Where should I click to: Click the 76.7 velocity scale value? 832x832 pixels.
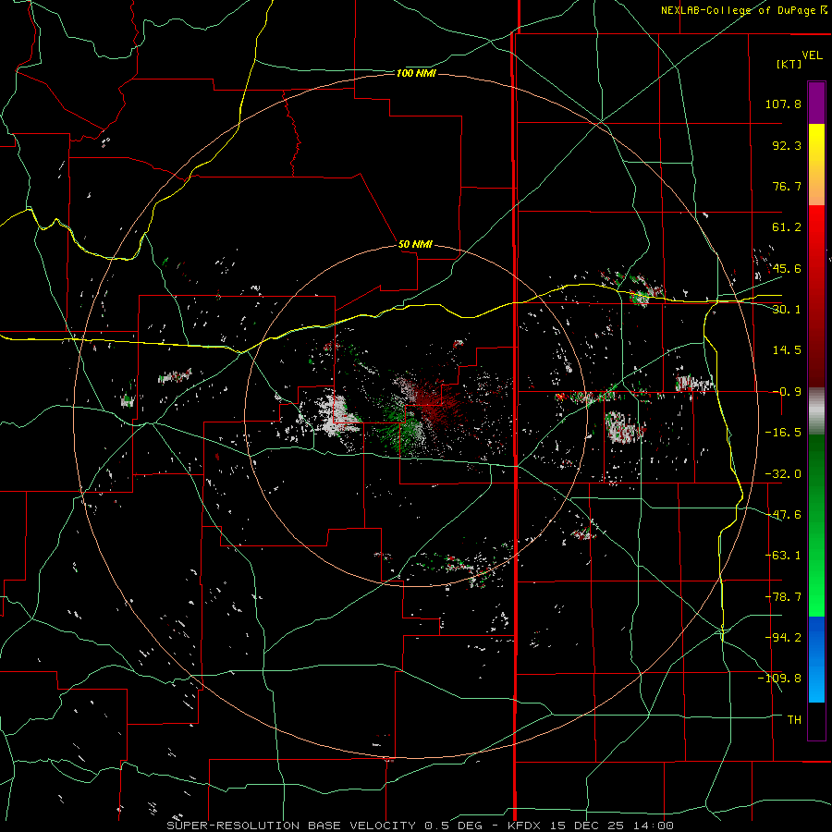tap(787, 186)
